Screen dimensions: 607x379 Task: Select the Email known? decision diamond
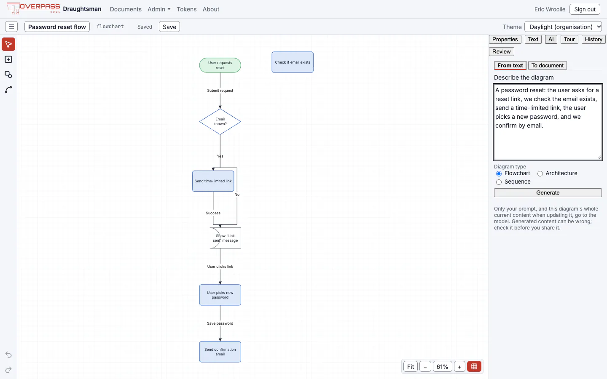[220, 122]
